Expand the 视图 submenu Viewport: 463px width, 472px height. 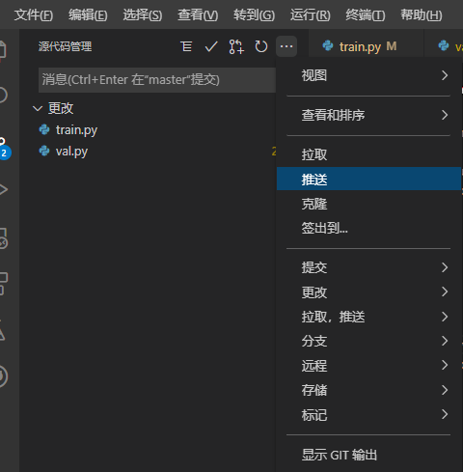click(368, 75)
